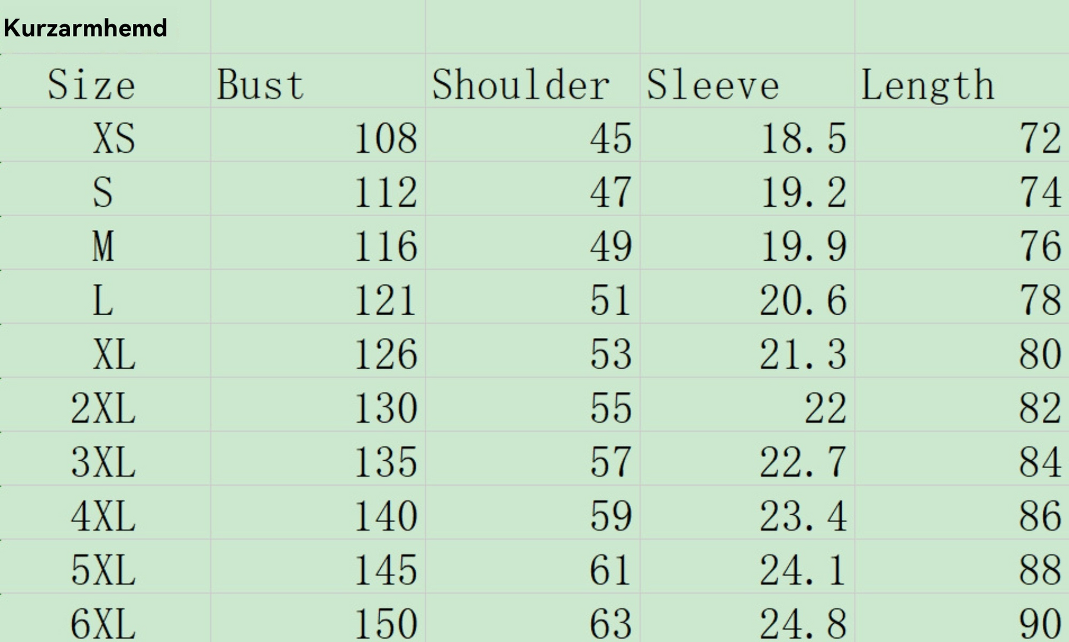
Task: Select the 6XL bust value 150
Action: [x=318, y=618]
